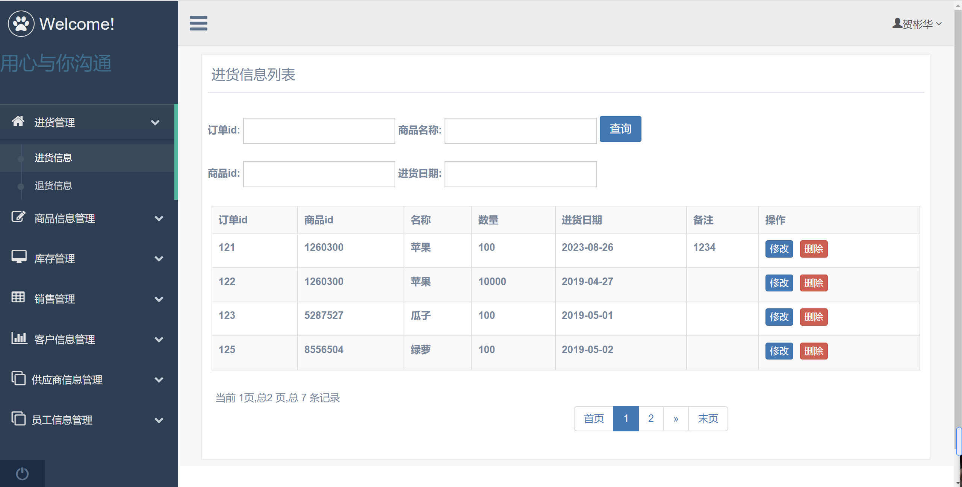Click 修改 for order 125

(779, 351)
